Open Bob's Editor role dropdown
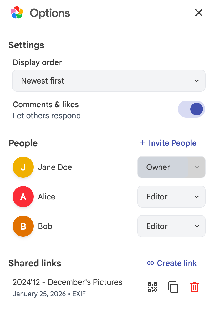Viewport: 213px width, 312px height. (x=171, y=226)
